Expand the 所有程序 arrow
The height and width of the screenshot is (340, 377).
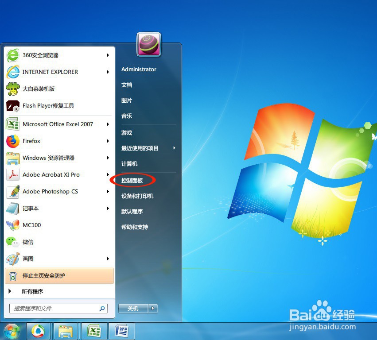[10, 291]
